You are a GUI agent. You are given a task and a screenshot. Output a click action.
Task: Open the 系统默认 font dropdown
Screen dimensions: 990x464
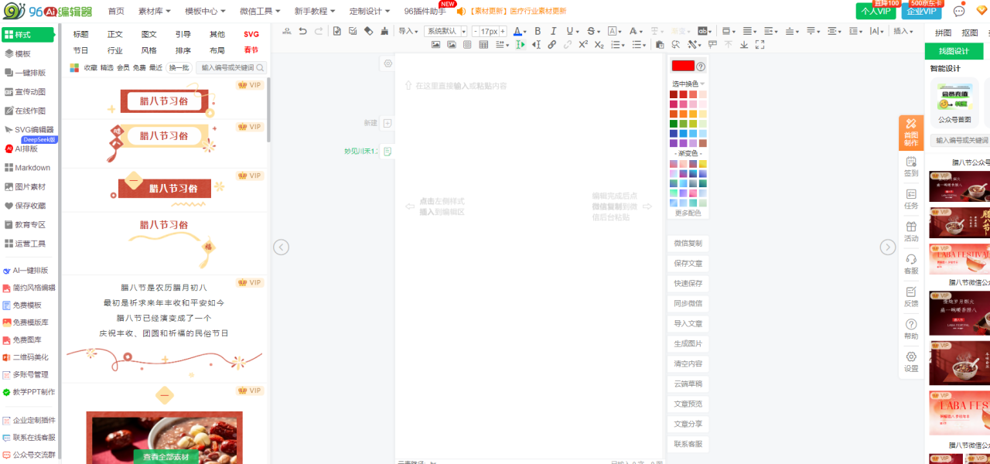point(445,31)
